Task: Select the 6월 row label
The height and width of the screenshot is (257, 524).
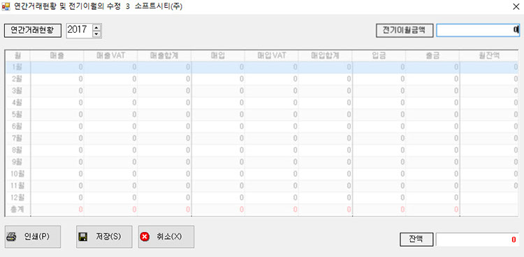Action: (17, 126)
